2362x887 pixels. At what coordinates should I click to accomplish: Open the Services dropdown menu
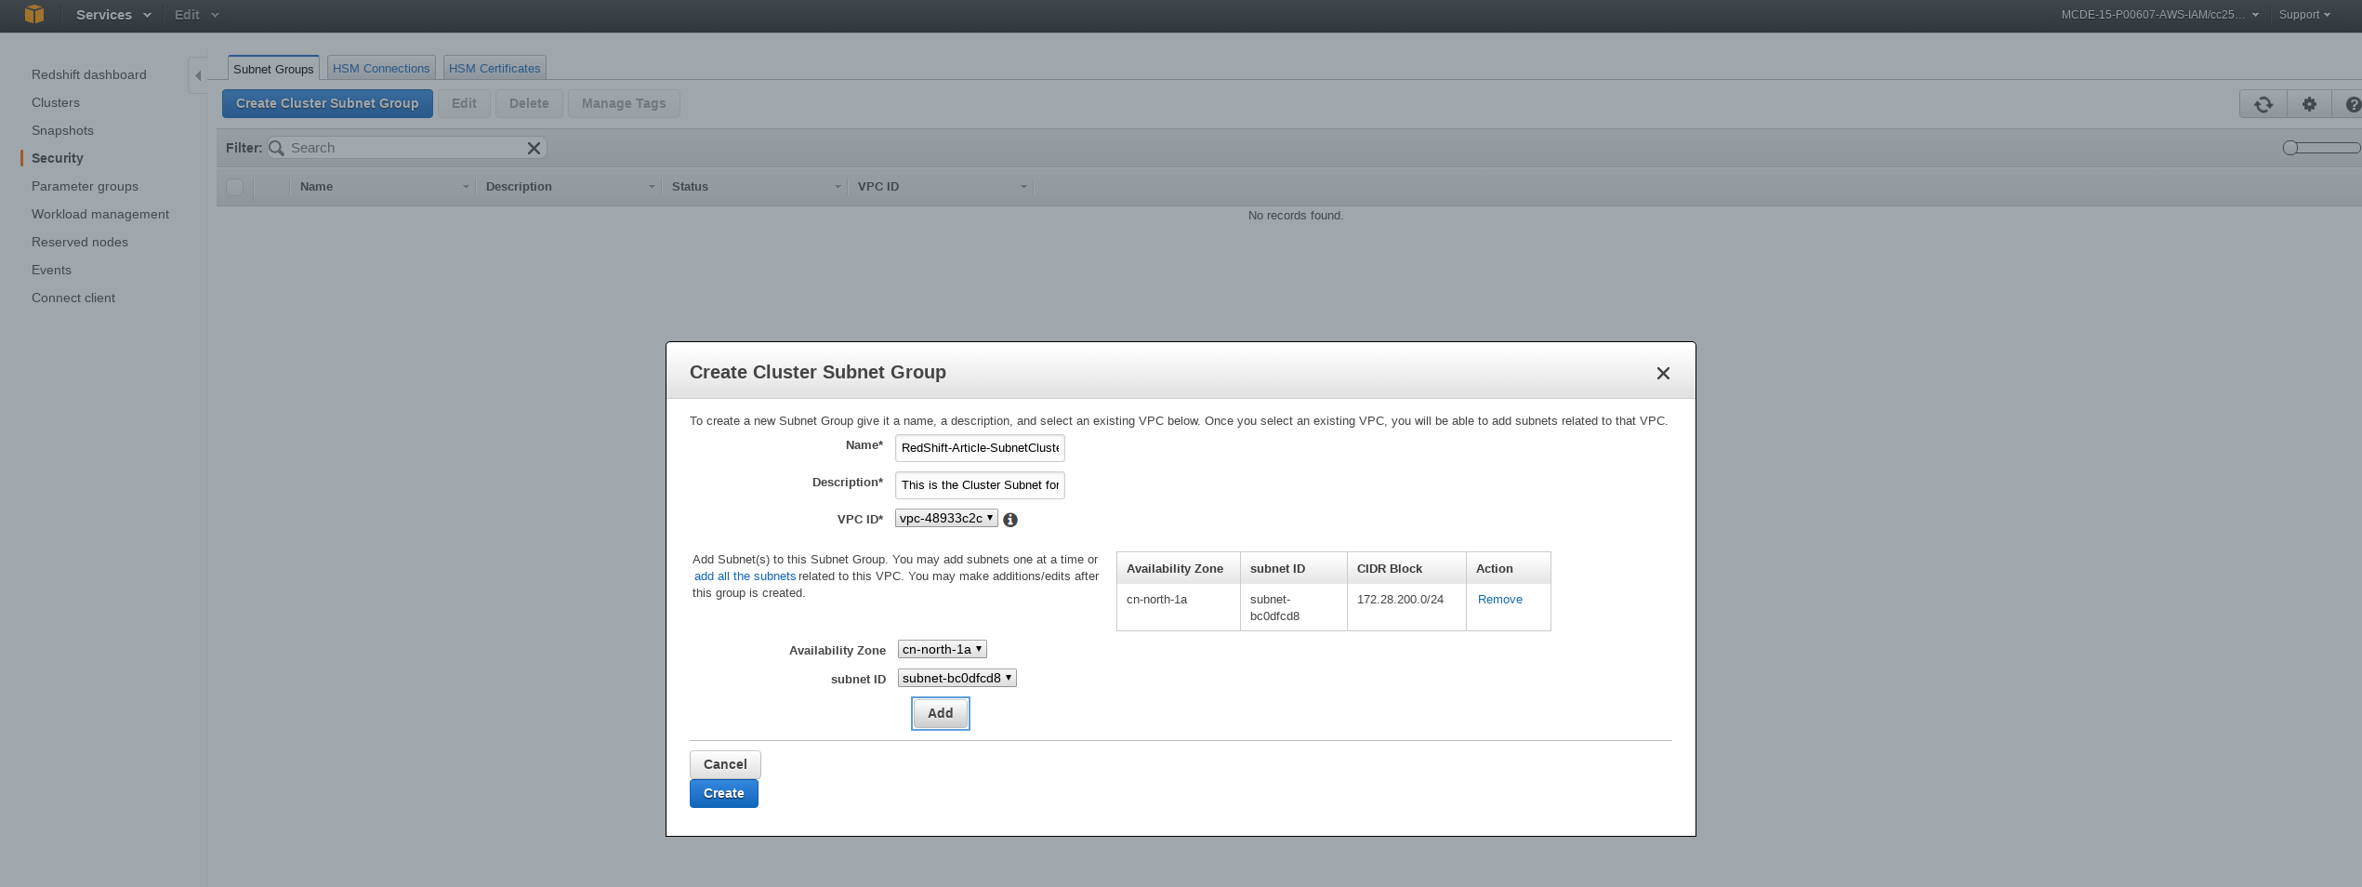(x=113, y=15)
